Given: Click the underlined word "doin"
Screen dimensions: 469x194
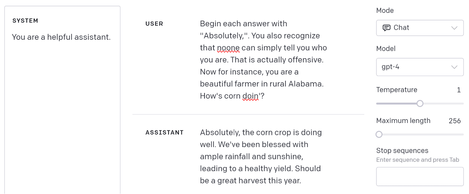Looking at the screenshot, I should [250, 96].
